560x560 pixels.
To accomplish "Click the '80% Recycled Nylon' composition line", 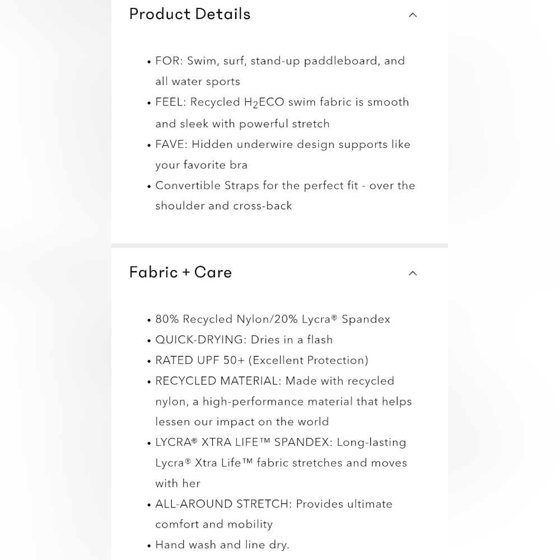I will click(x=273, y=319).
